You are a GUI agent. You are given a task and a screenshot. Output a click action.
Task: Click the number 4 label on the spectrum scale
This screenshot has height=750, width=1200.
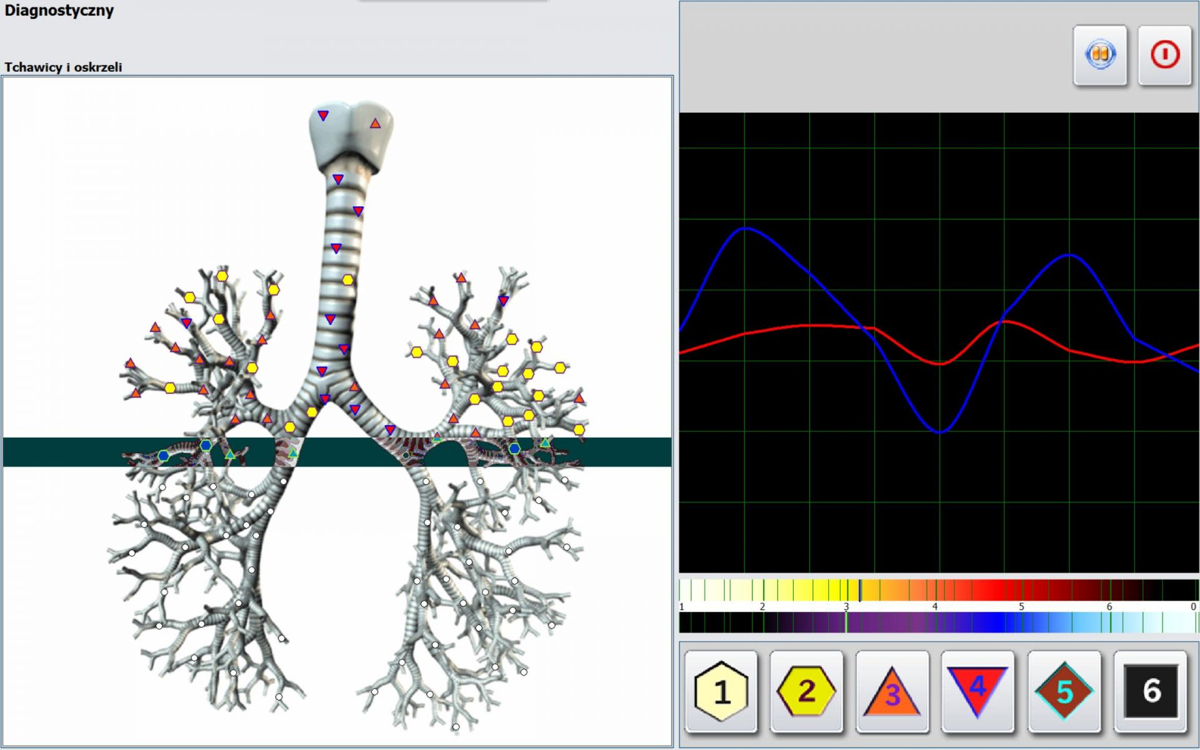(934, 606)
